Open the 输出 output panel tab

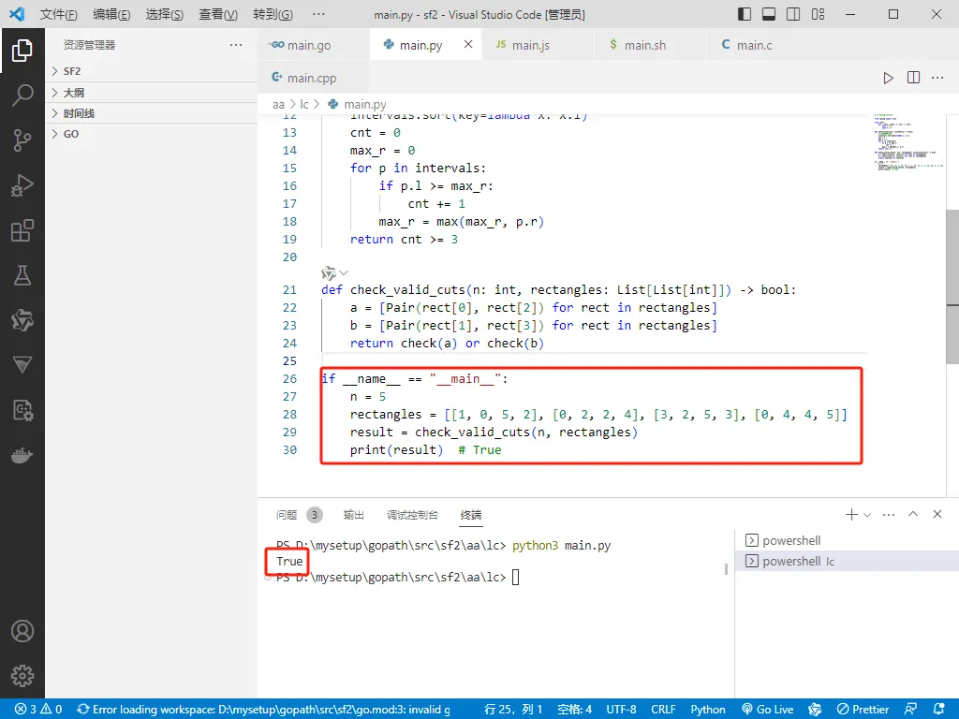tap(353, 515)
